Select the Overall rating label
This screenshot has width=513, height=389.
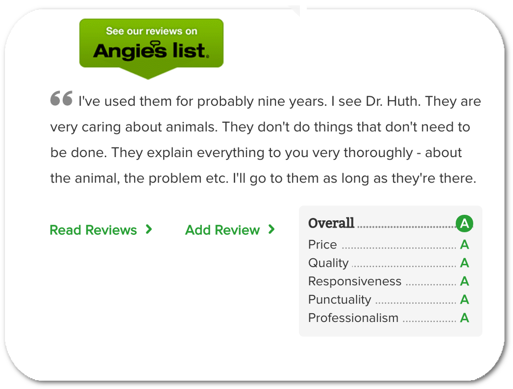click(331, 224)
